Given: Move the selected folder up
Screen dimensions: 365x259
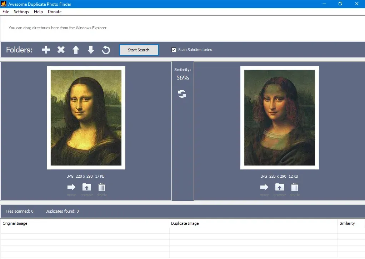Looking at the screenshot, I should (x=76, y=50).
